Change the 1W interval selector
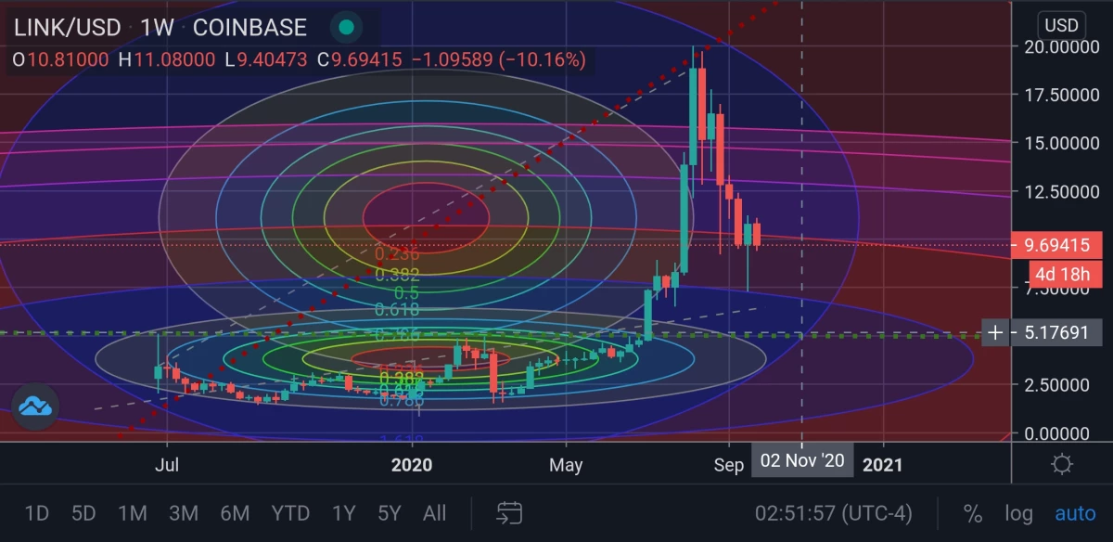The width and height of the screenshot is (1113, 542). coord(158,27)
